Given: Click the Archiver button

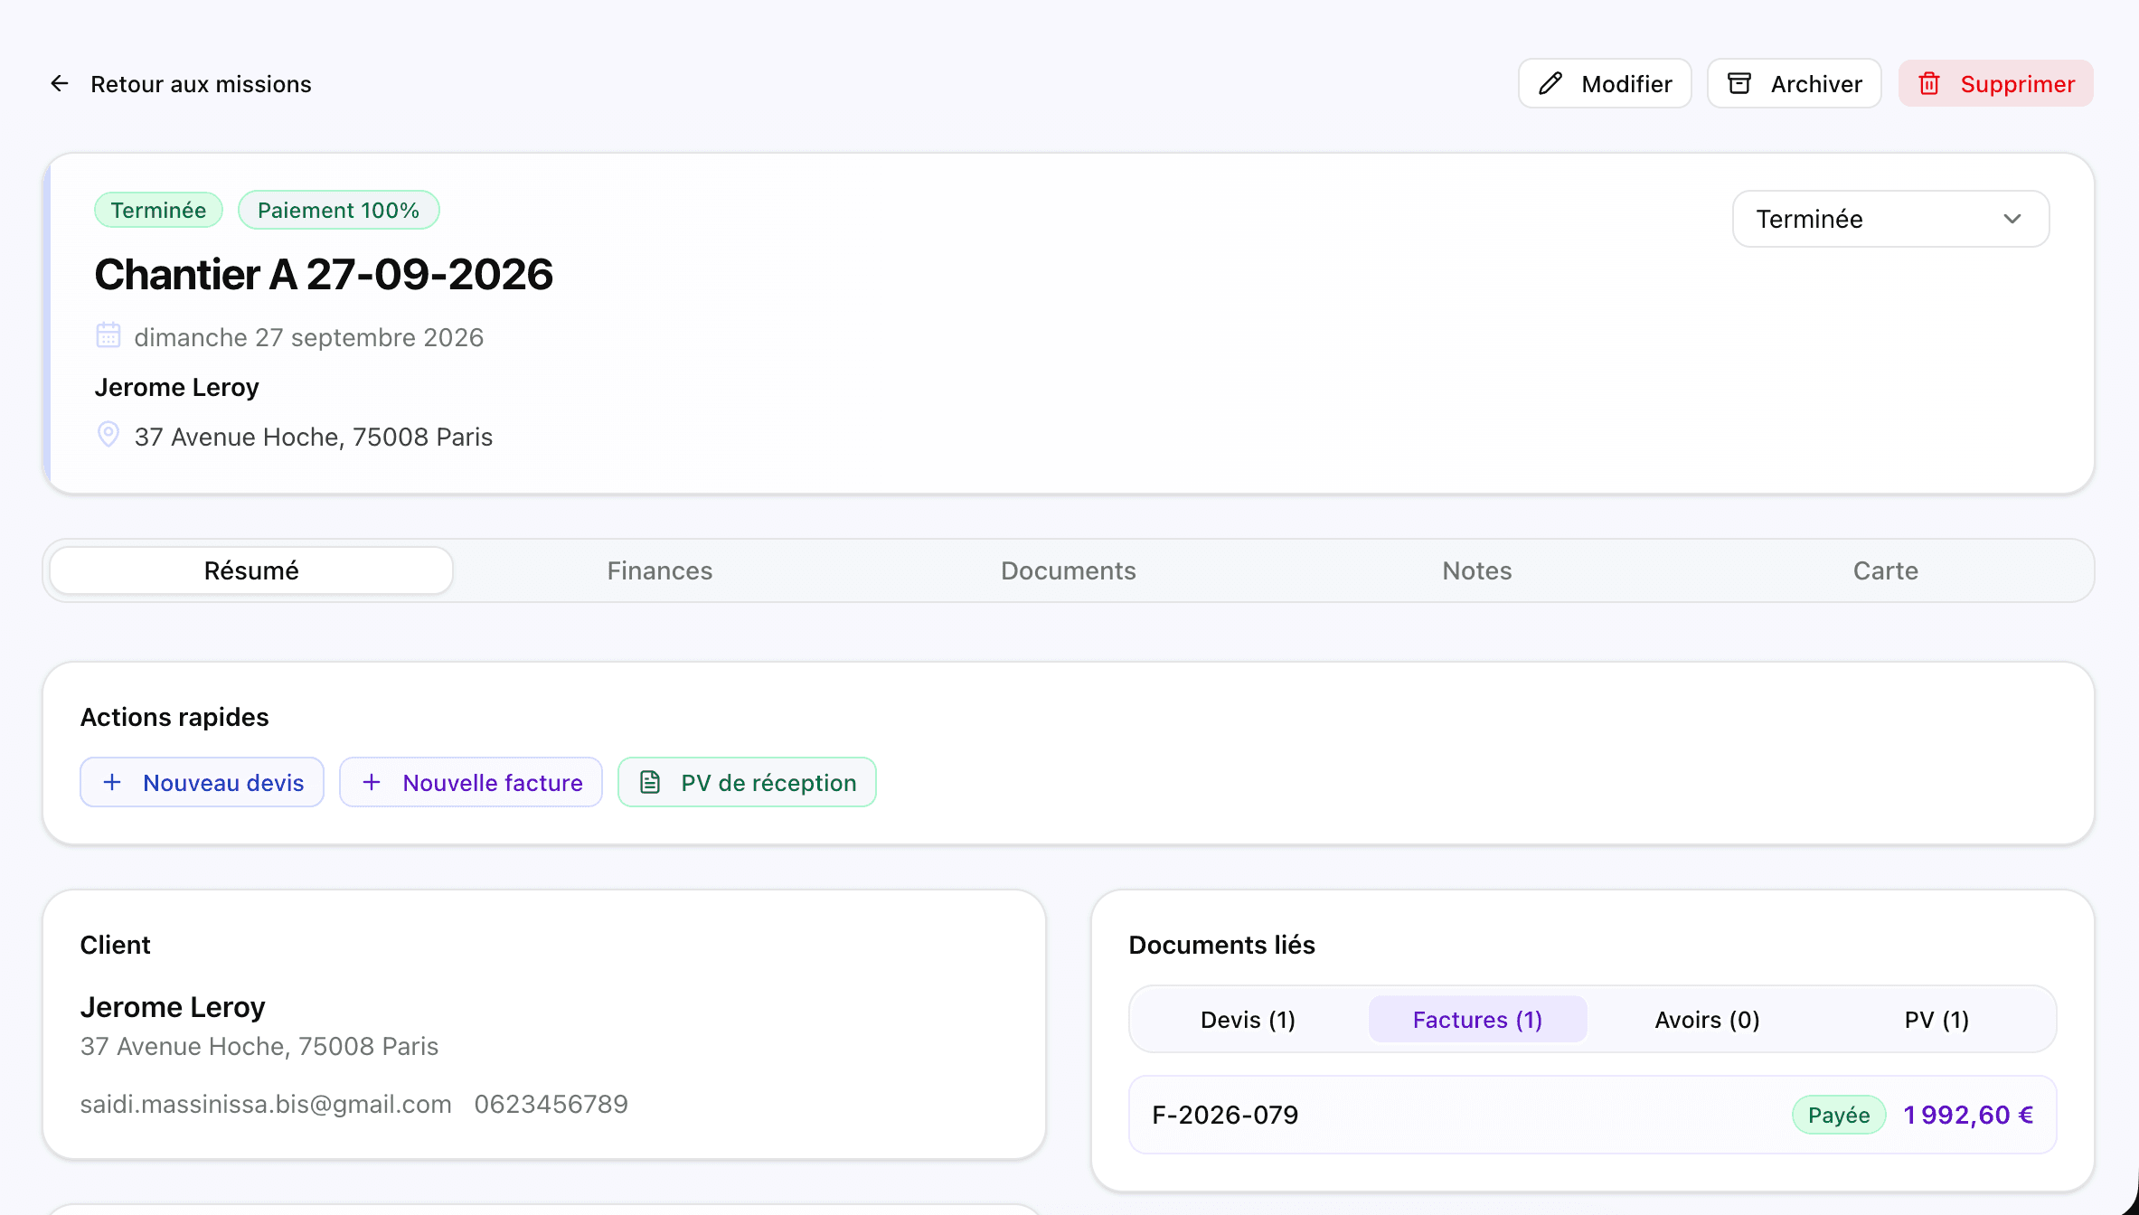Looking at the screenshot, I should pyautogui.click(x=1795, y=84).
